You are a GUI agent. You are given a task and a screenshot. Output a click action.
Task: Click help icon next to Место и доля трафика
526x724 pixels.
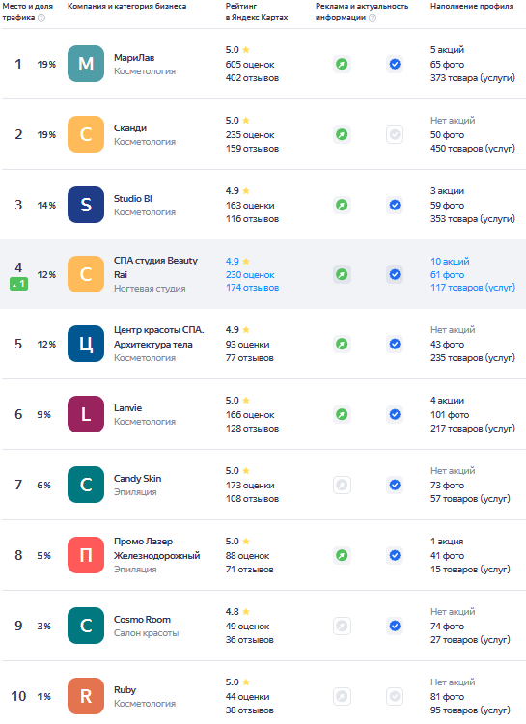[42, 18]
